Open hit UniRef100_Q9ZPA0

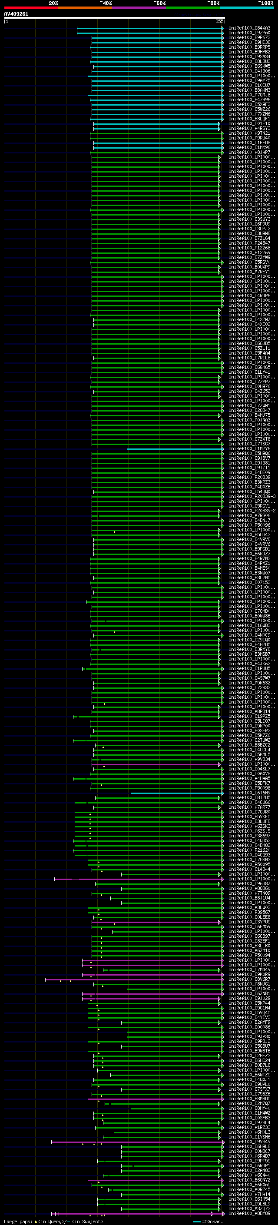pos(249,33)
